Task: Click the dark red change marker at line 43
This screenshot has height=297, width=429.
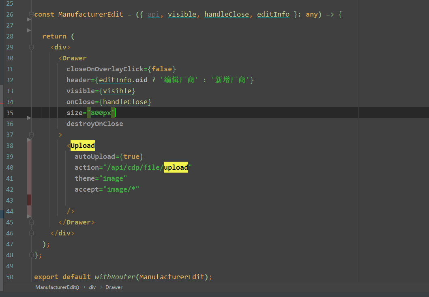Action: point(29,200)
